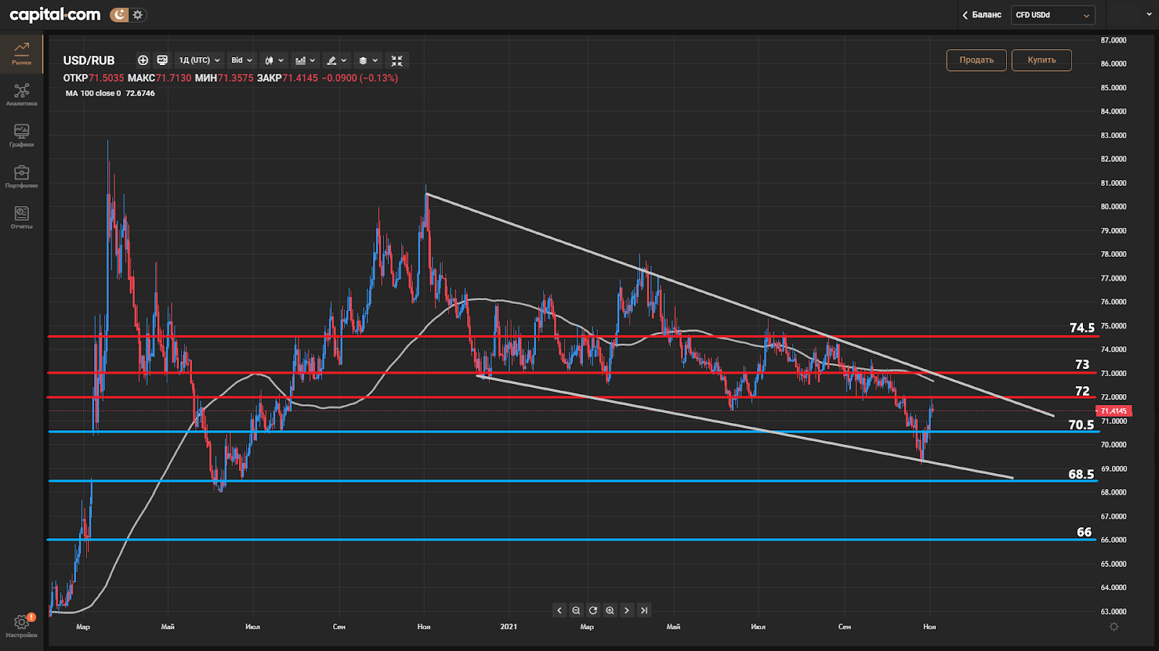Image resolution: width=1159 pixels, height=651 pixels.
Task: Toggle the moon theme switch in header
Action: (x=118, y=14)
